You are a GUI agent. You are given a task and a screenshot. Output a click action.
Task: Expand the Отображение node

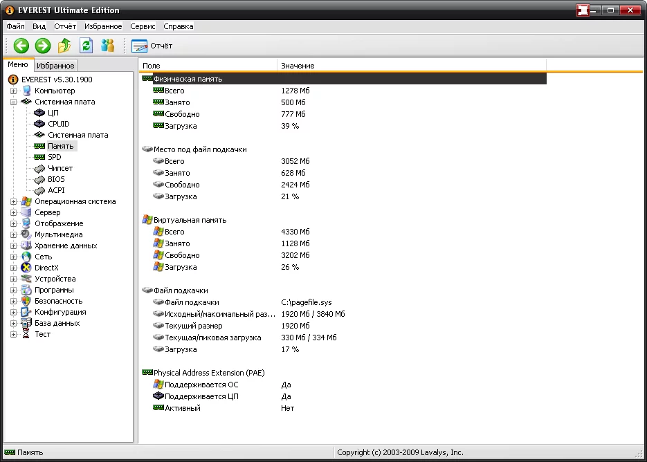point(13,224)
